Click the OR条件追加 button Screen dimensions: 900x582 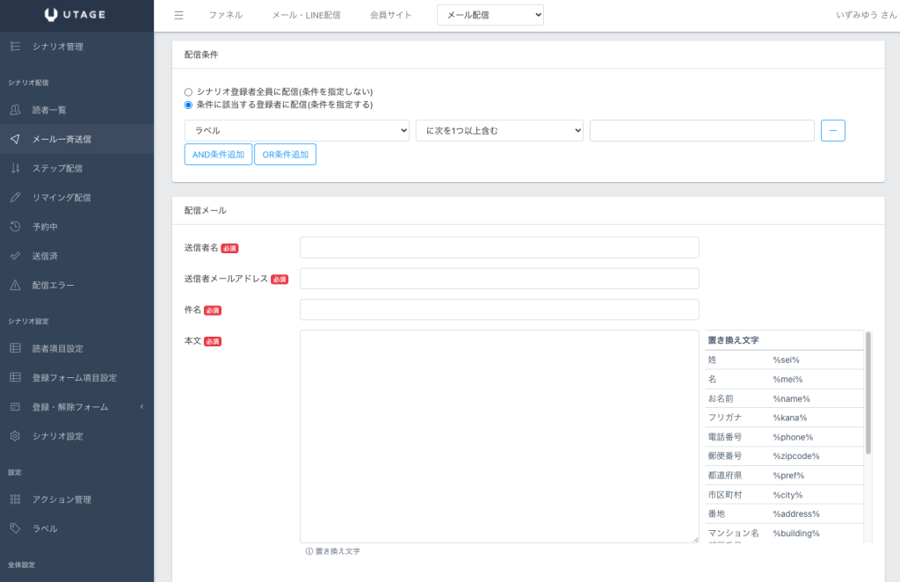pyautogui.click(x=285, y=155)
